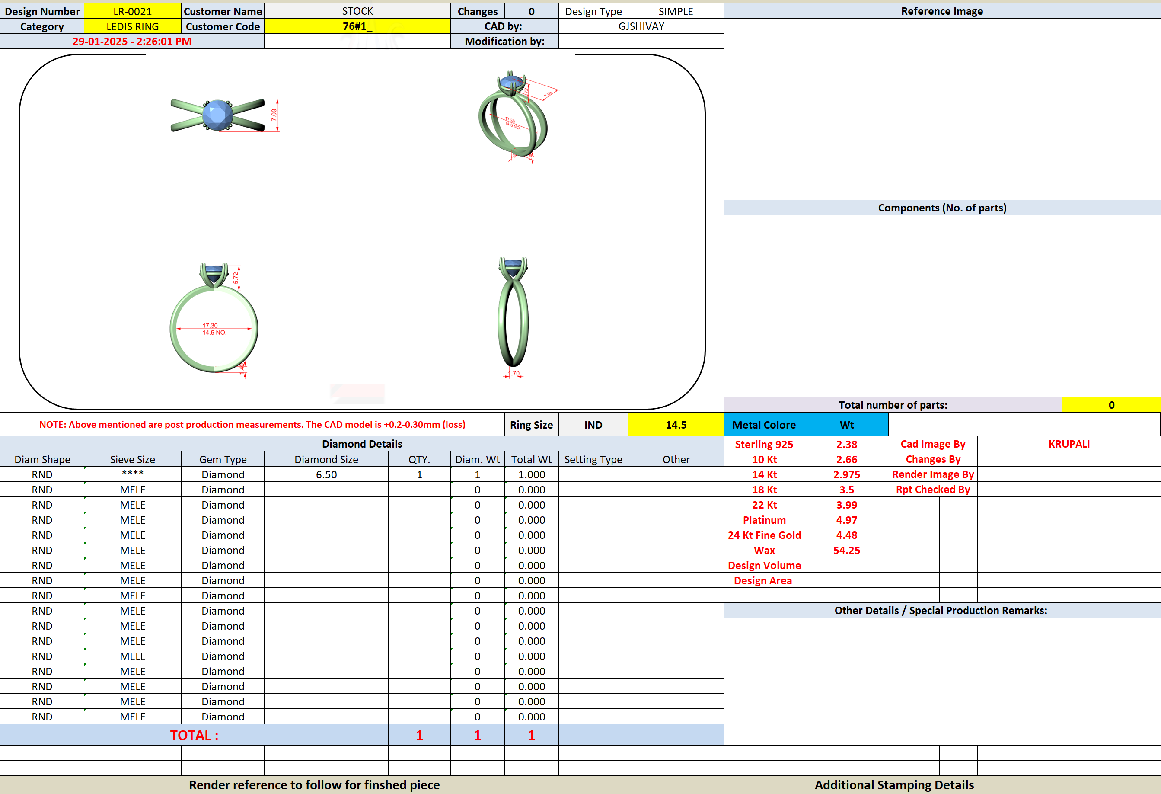Click the Design Area label
This screenshot has height=794, width=1161.
pyautogui.click(x=764, y=581)
